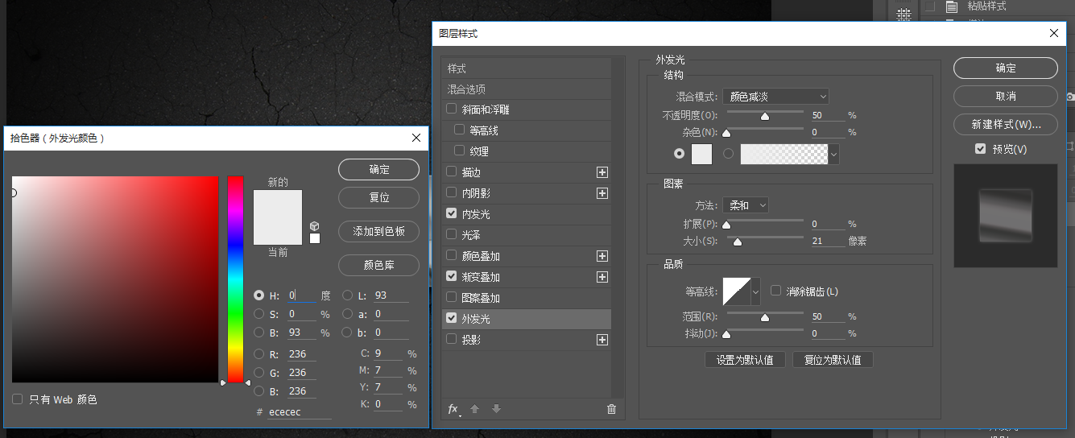Screen dimensions: 1075x438
Task: Select the solid color radio button
Action: pos(680,153)
